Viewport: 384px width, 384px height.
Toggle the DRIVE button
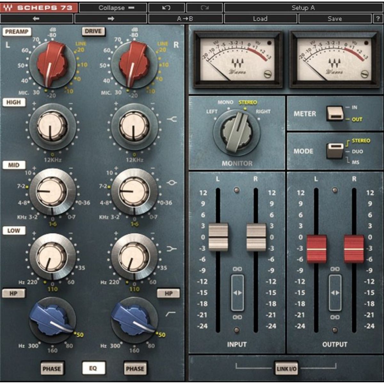[93, 31]
